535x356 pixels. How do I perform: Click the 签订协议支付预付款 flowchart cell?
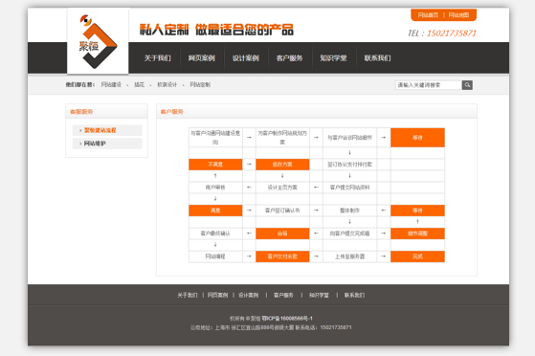pos(349,165)
